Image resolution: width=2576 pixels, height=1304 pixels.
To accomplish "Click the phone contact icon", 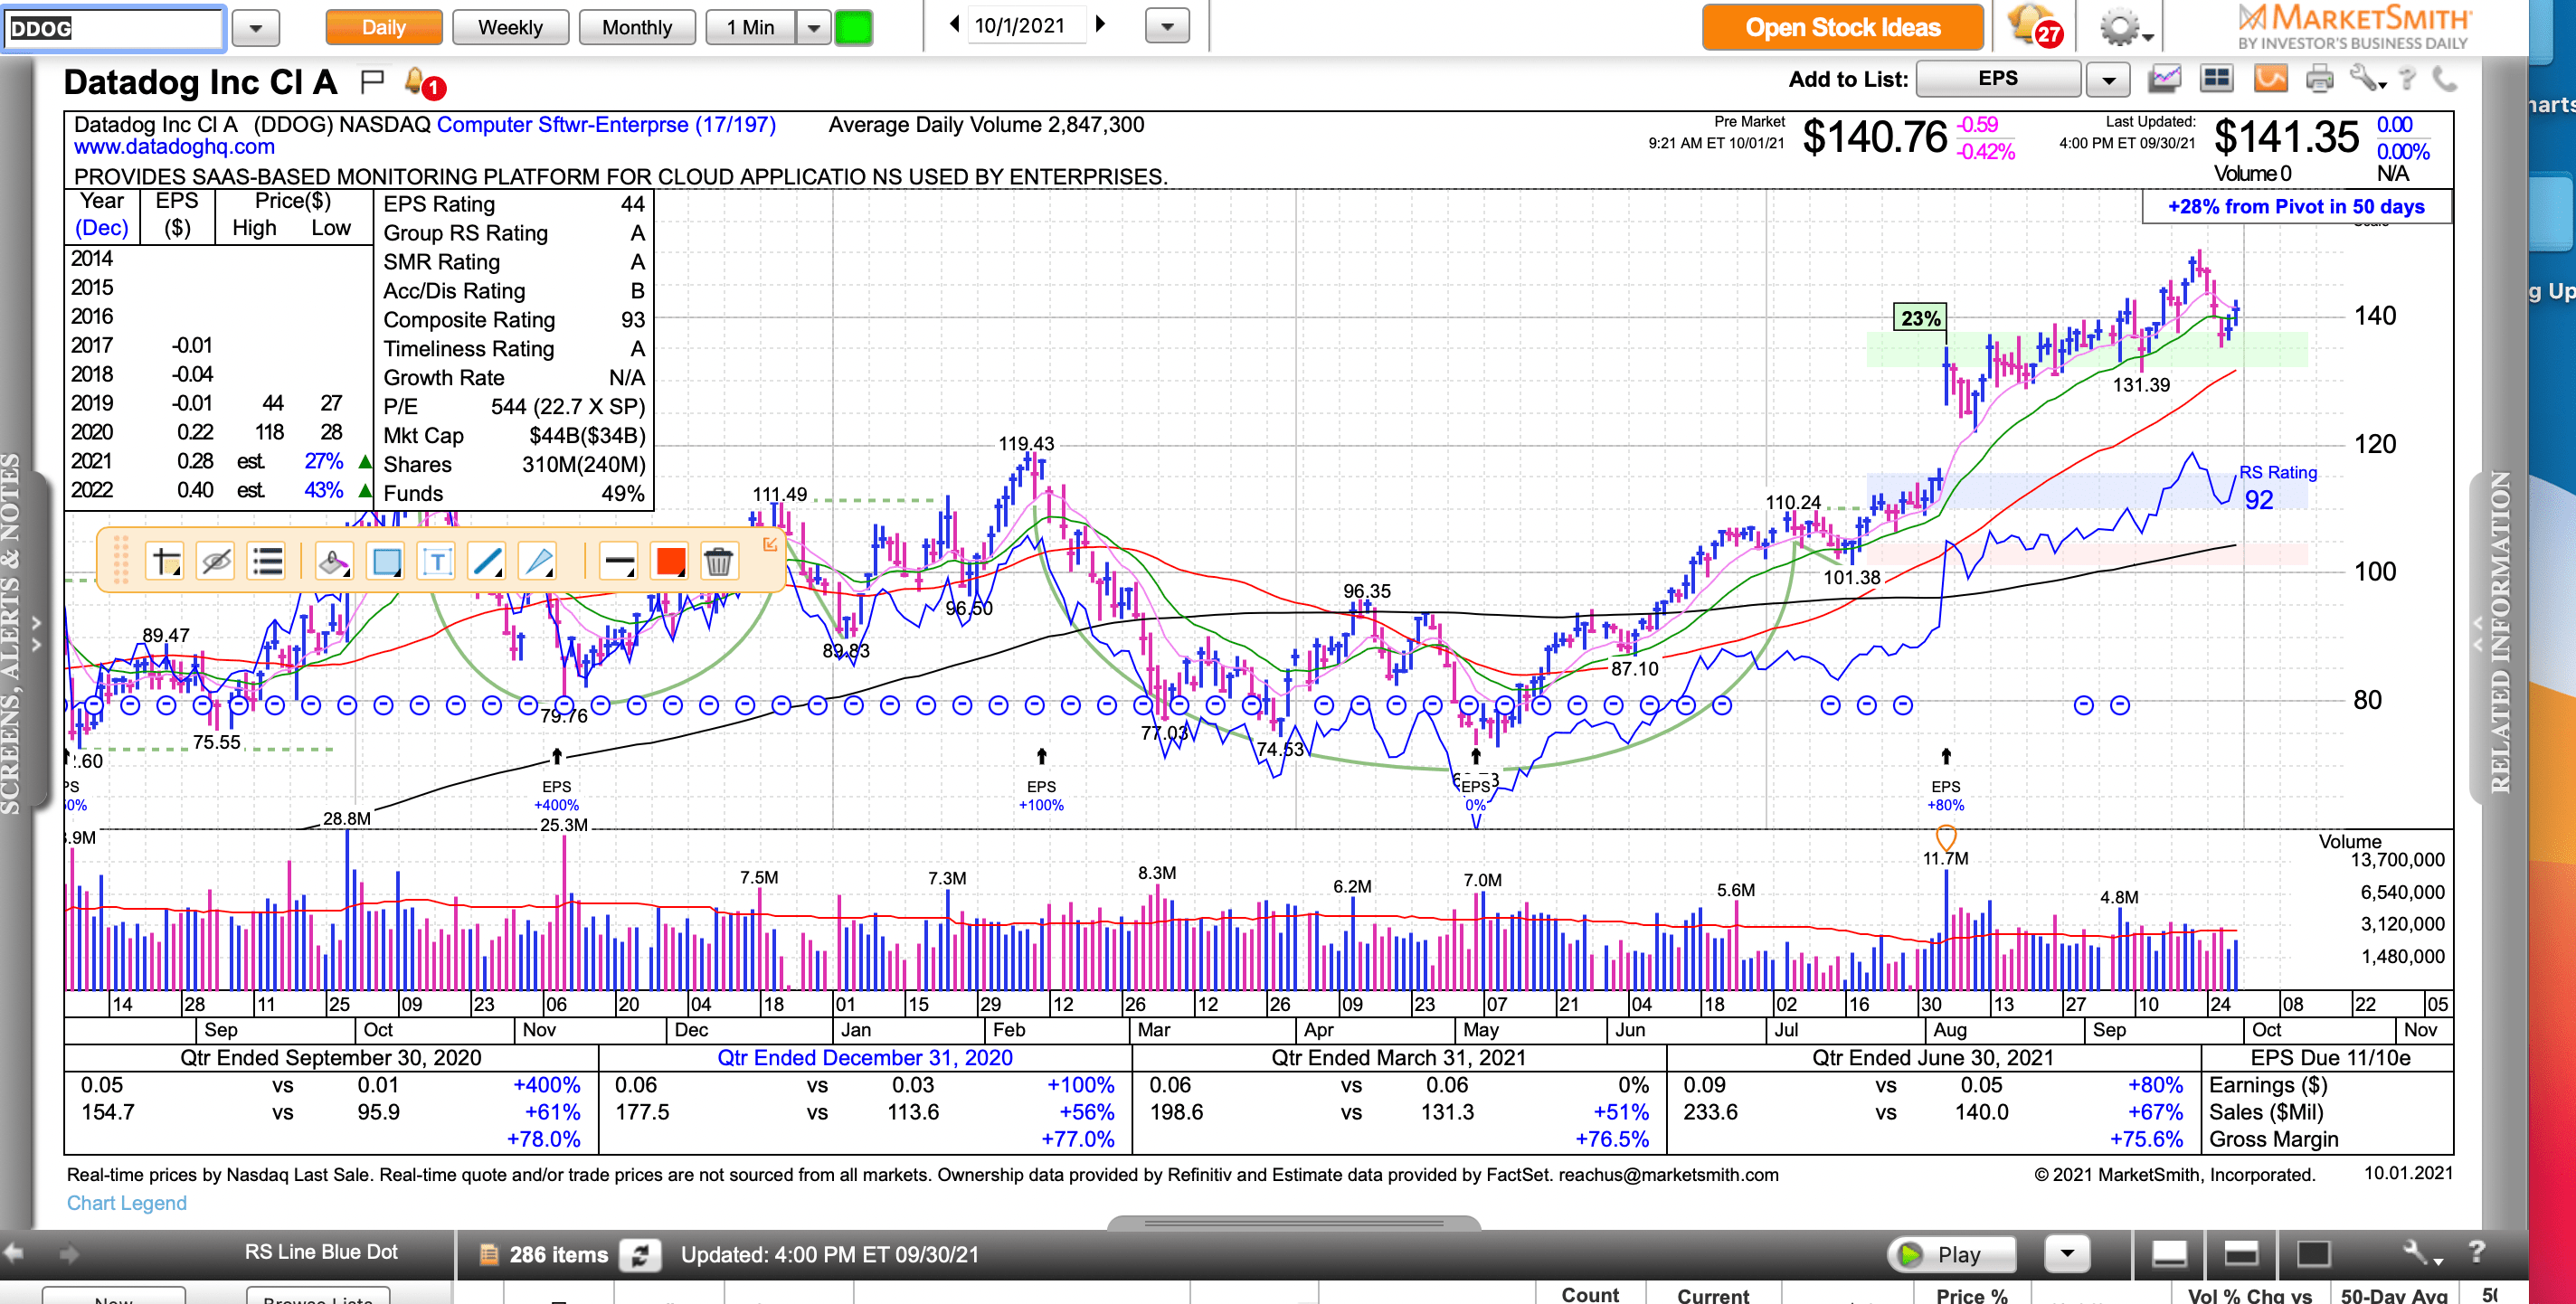I will click(x=2444, y=78).
